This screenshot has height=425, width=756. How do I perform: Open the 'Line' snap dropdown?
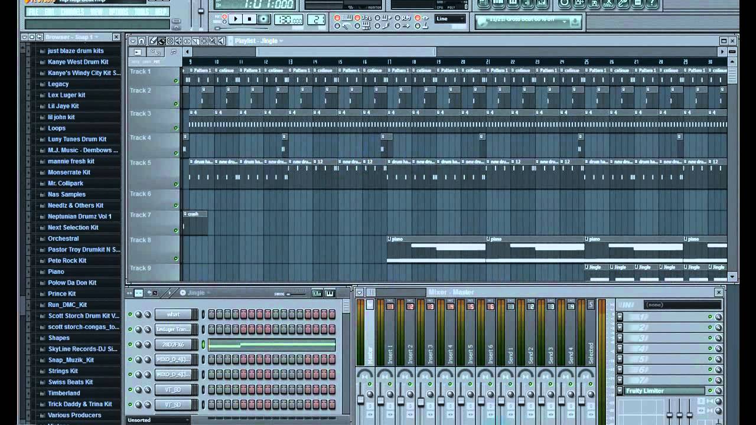pyautogui.click(x=451, y=19)
